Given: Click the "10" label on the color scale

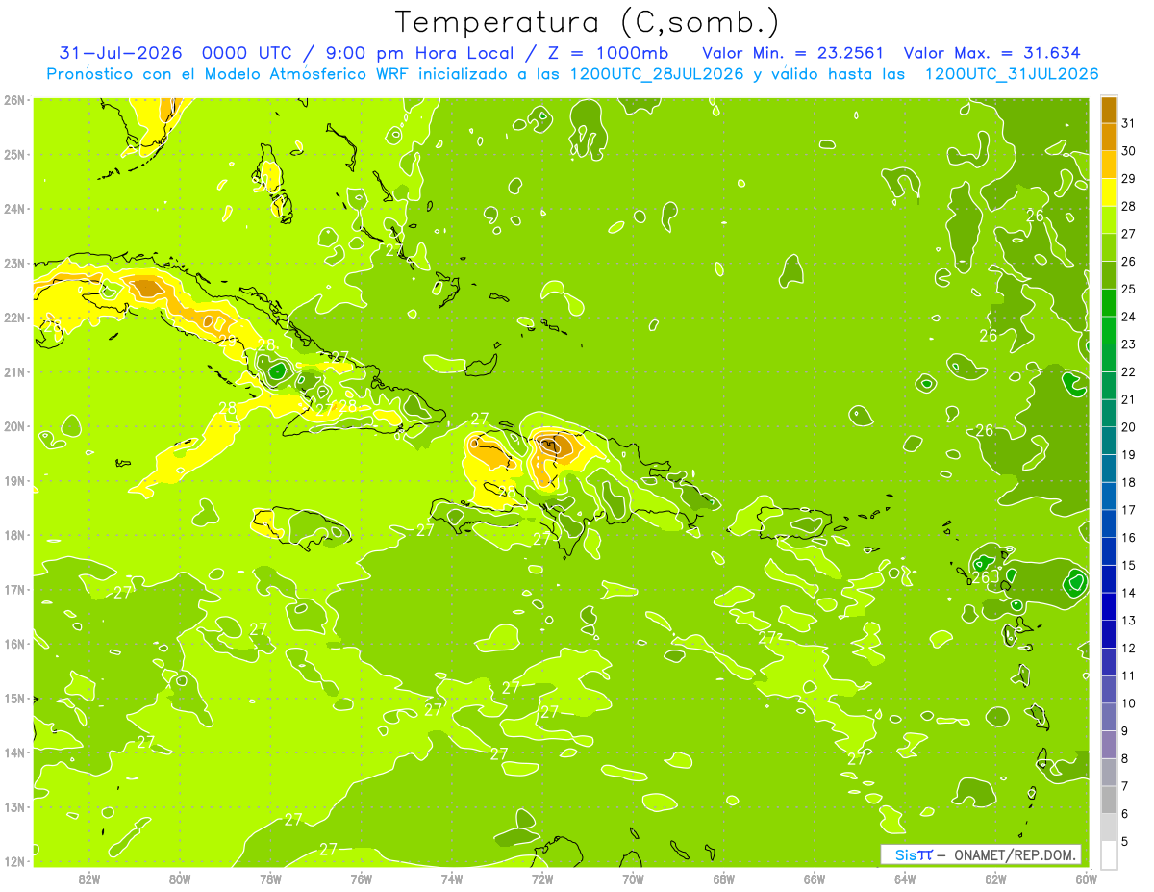Looking at the screenshot, I should 1129,703.
